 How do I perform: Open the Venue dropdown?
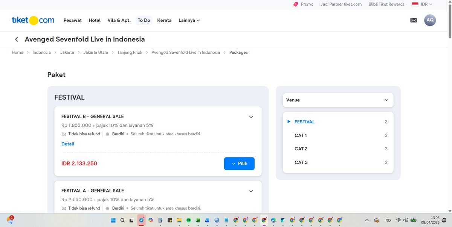[x=338, y=100]
